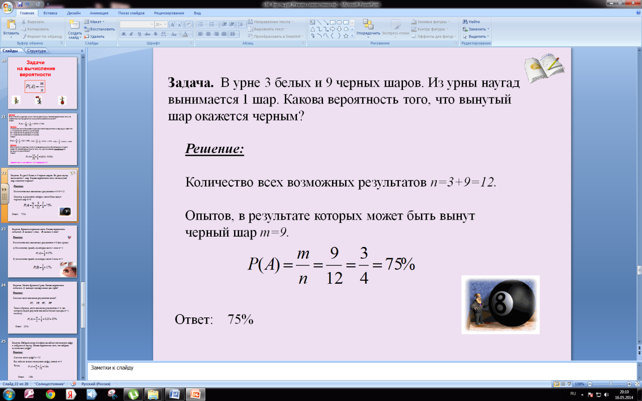Select the text box shape
642x401 pixels.
click(x=312, y=22)
